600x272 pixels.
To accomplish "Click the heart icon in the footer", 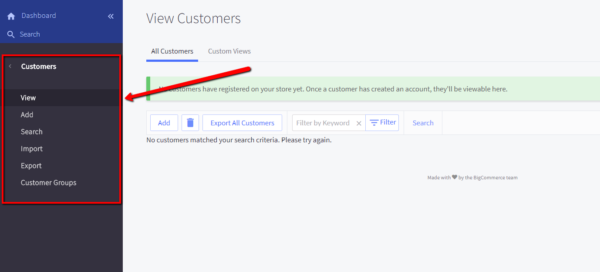I will click(454, 177).
